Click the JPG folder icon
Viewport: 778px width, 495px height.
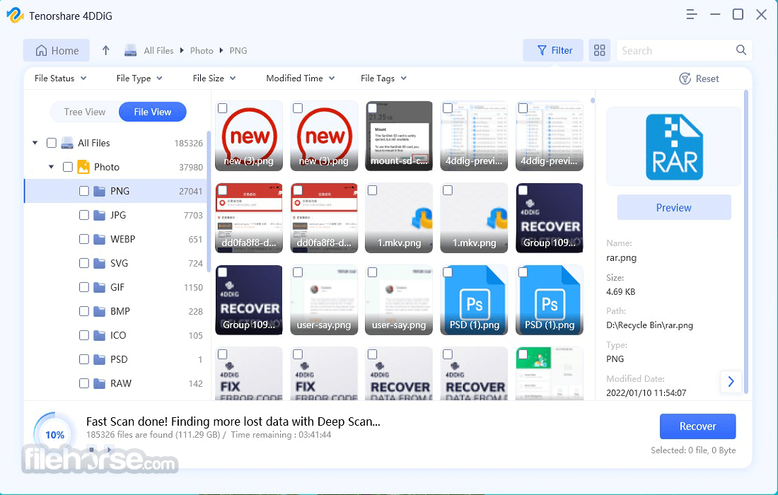point(100,215)
